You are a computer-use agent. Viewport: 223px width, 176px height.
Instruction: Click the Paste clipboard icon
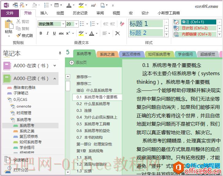tap(9, 24)
